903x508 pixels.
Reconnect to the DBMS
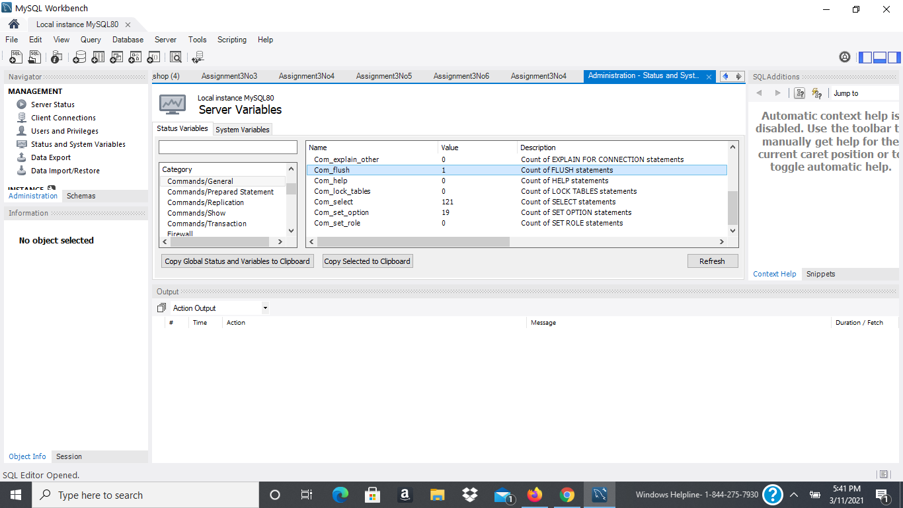coord(198,57)
